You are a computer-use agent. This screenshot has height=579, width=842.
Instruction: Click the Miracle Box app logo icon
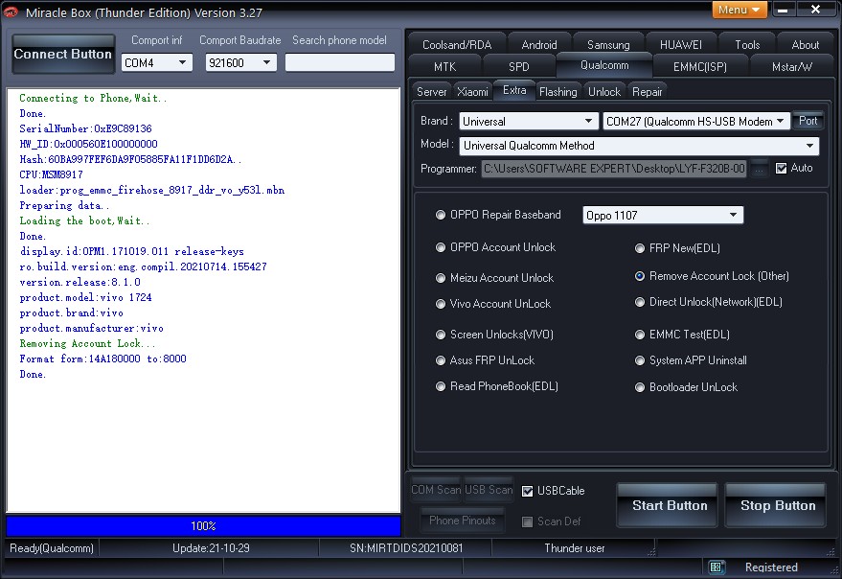click(11, 12)
